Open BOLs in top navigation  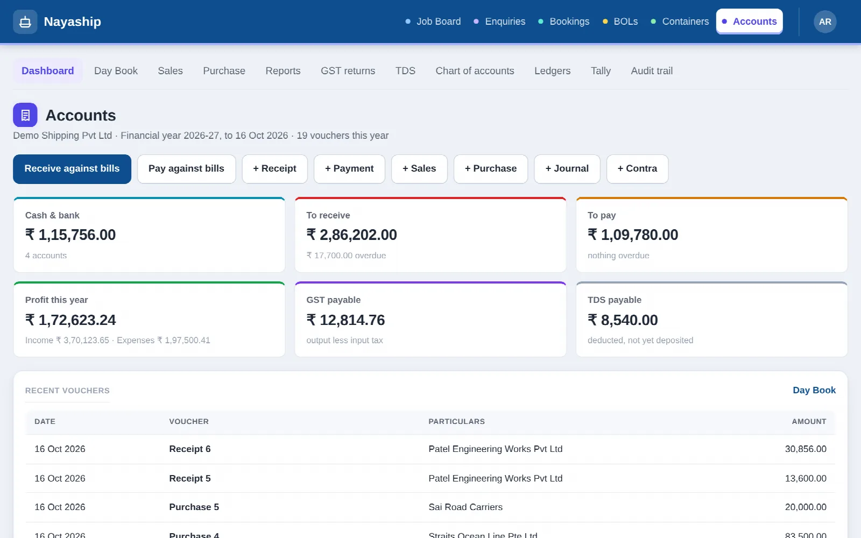(x=620, y=22)
